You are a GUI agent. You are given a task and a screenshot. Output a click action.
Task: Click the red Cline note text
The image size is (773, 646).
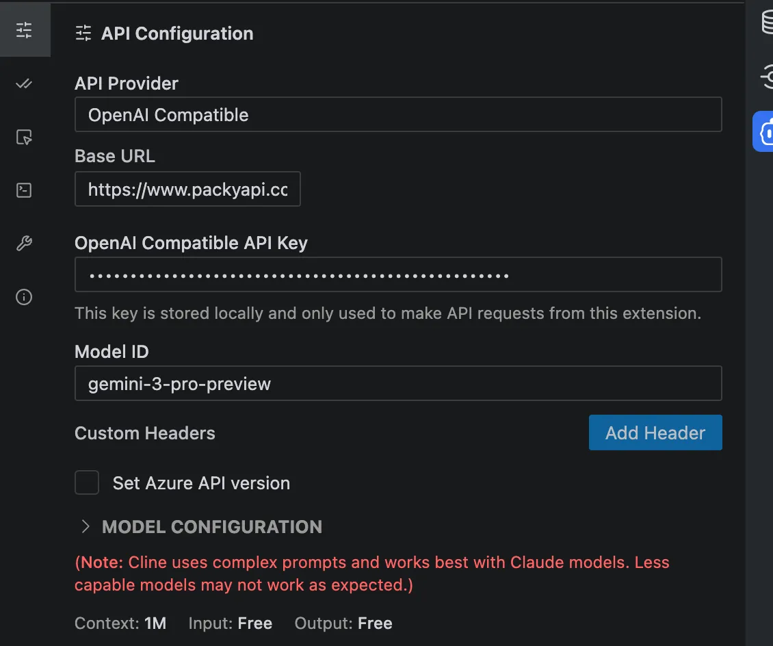coord(371,573)
